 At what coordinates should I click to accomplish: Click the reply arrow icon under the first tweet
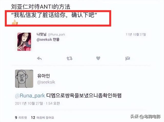pyautogui.click(x=39, y=59)
